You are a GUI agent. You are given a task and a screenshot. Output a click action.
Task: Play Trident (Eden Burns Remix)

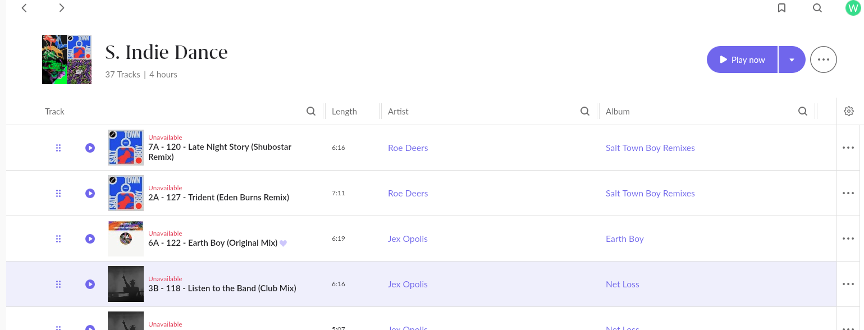[x=90, y=193]
